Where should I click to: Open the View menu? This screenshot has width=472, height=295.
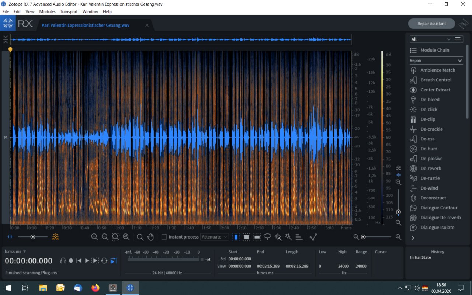tap(30, 11)
